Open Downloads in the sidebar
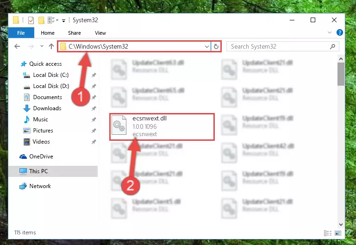356x245 pixels. click(x=47, y=108)
